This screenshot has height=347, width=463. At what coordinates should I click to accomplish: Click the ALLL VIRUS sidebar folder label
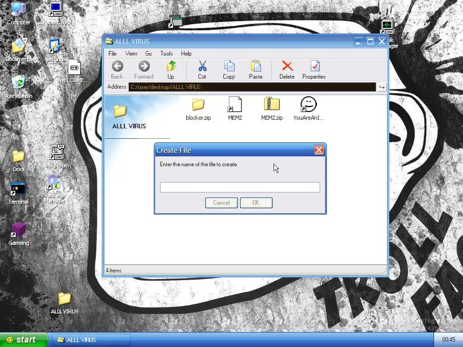pyautogui.click(x=129, y=126)
